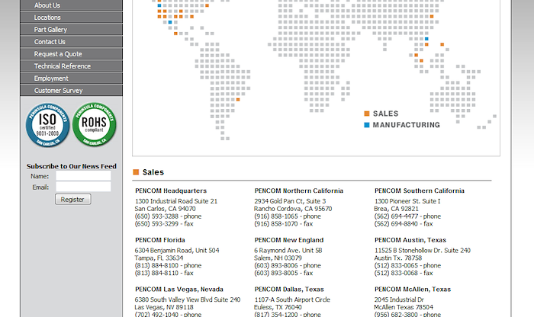
Task: Click Subscribe to Our News Feed heading
Action: (x=72, y=166)
